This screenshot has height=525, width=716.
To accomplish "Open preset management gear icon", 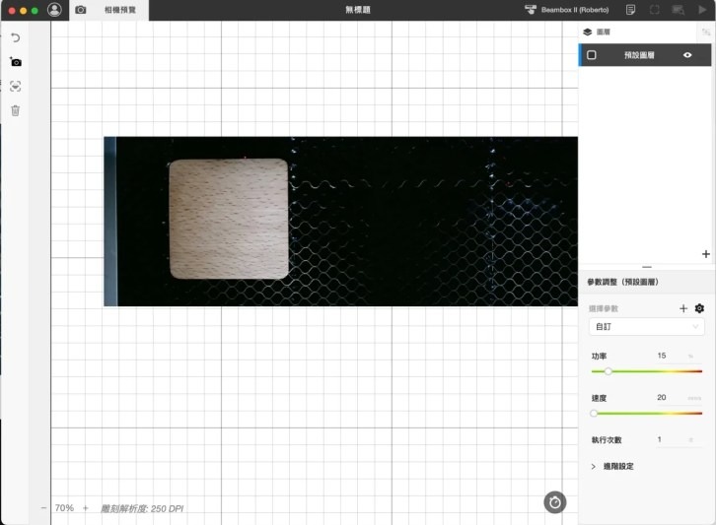I will (699, 308).
